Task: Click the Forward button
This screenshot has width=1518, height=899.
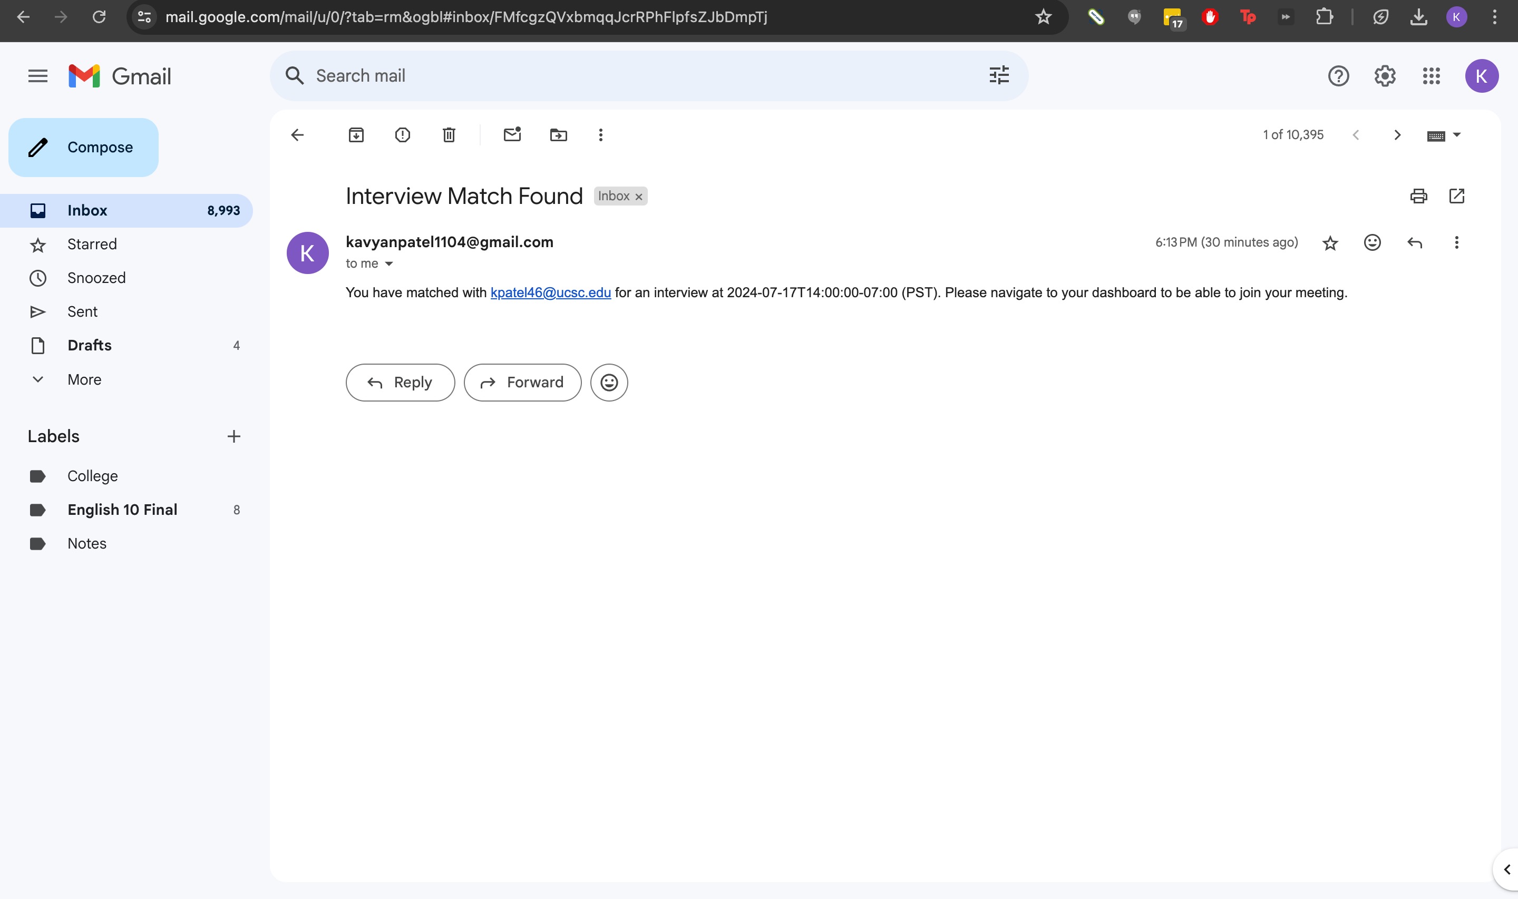Action: 522,382
